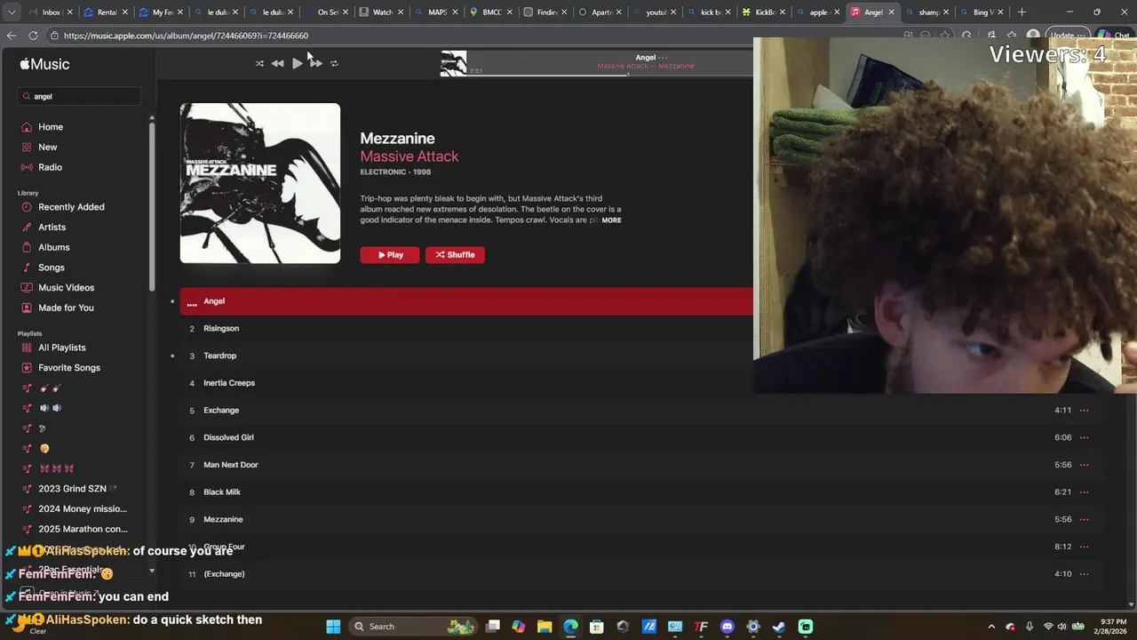
Task: Open more options for Group Four
Action: 1084,547
